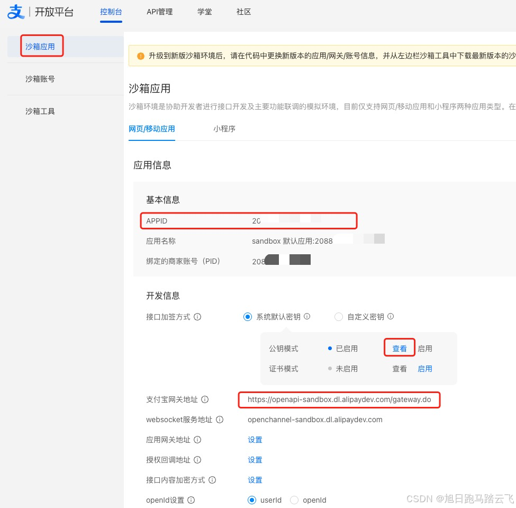Click info icon next to openId设置
The height and width of the screenshot is (508, 516).
[191, 500]
